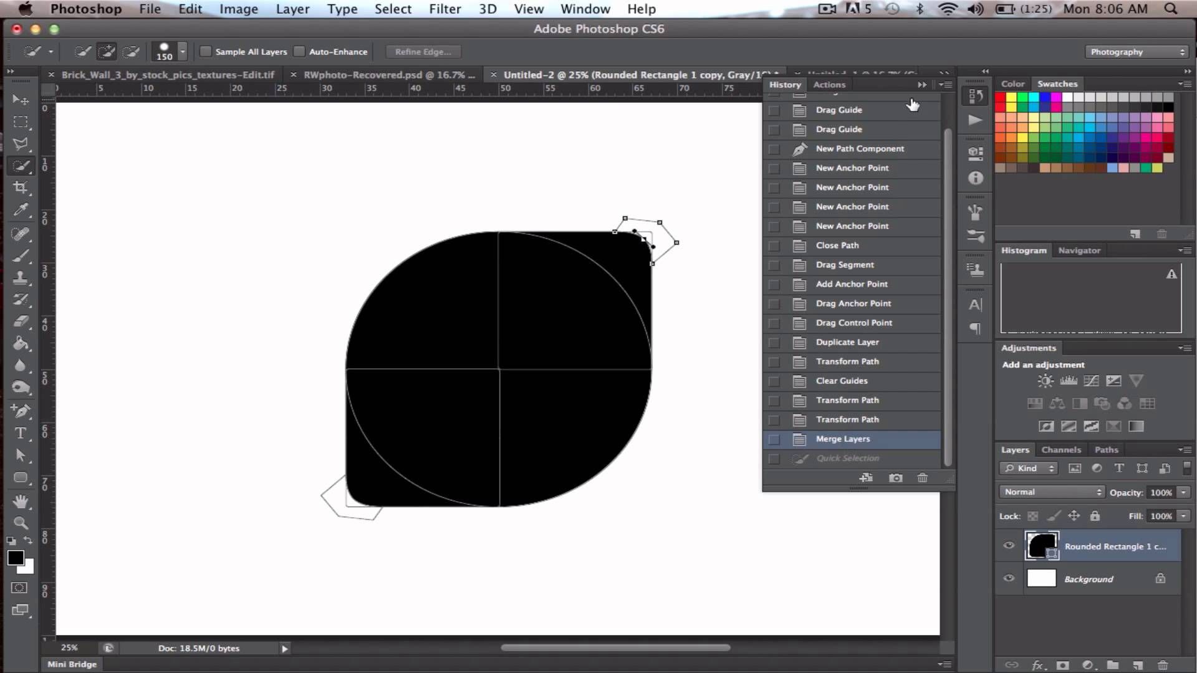Open Mini Bridge at the bottom
This screenshot has width=1197, height=673.
72,664
